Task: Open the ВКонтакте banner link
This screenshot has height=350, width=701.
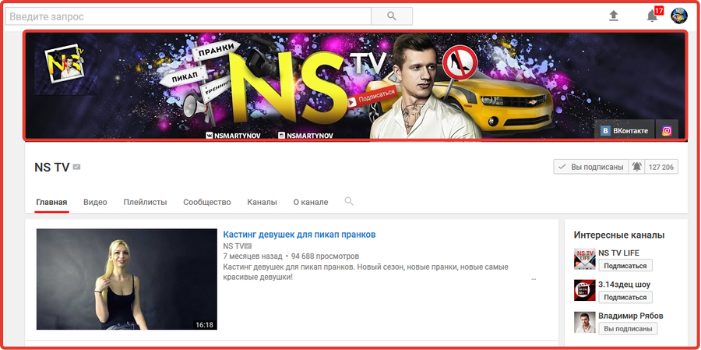Action: [x=624, y=131]
